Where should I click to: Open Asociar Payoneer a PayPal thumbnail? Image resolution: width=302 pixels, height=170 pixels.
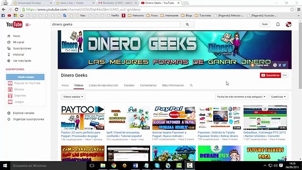coord(174,118)
